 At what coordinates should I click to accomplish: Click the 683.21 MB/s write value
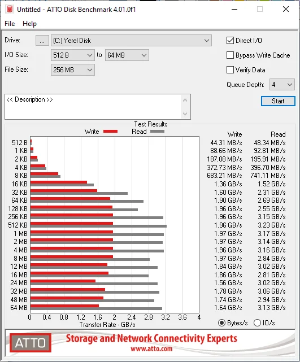(224, 176)
